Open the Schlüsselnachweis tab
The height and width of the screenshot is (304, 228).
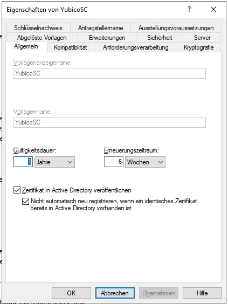(38, 28)
